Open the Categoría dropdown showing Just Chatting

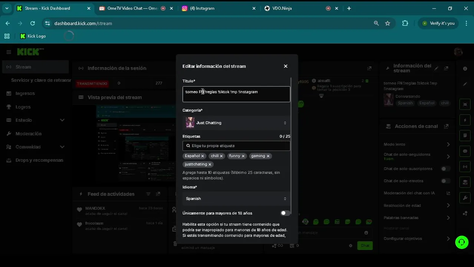(x=236, y=123)
